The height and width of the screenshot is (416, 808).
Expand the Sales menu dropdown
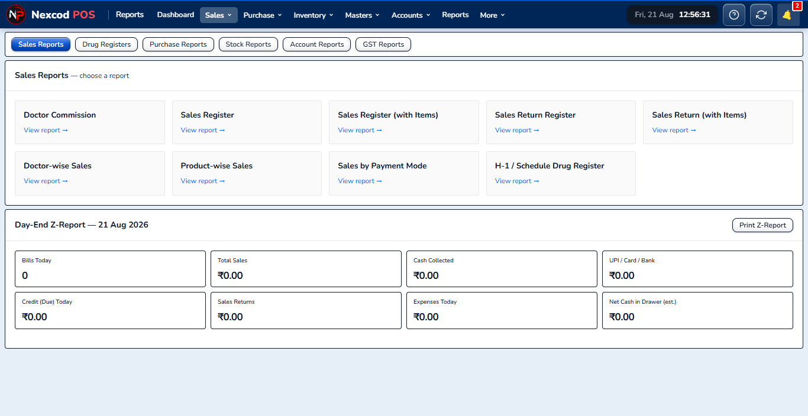(x=219, y=15)
